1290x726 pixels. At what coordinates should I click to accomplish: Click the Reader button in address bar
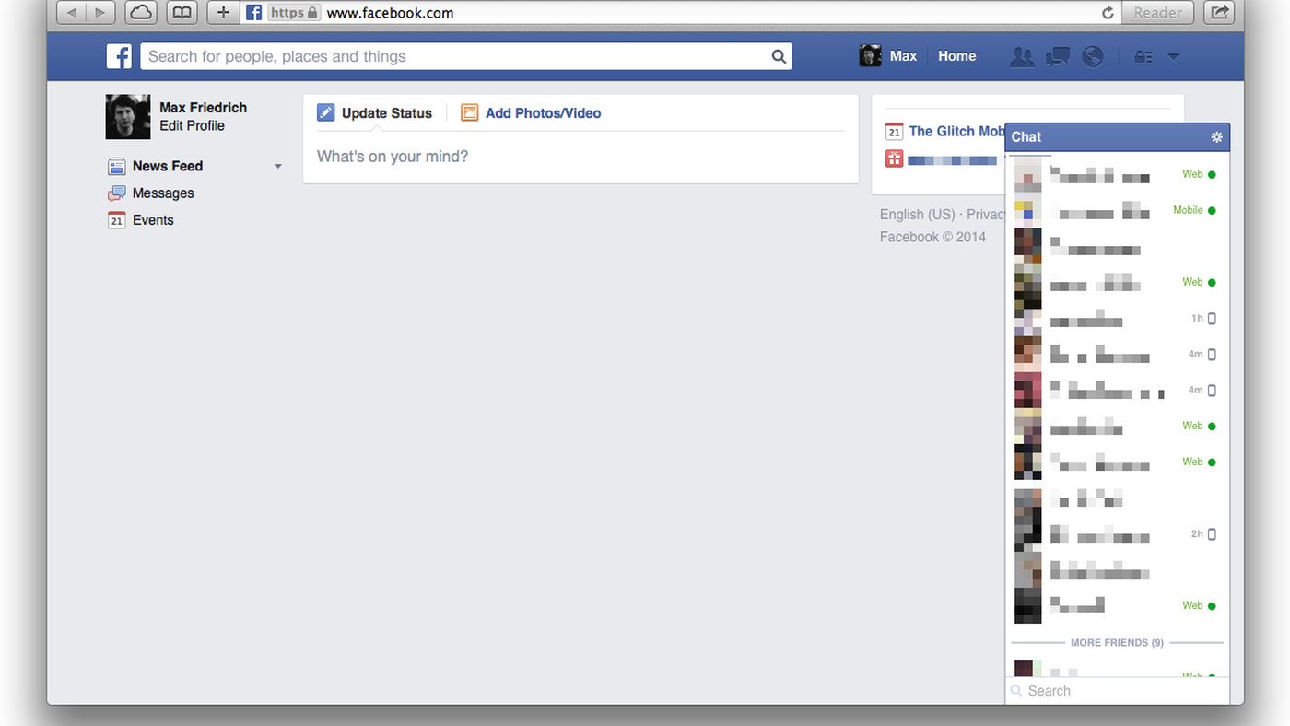point(1157,13)
